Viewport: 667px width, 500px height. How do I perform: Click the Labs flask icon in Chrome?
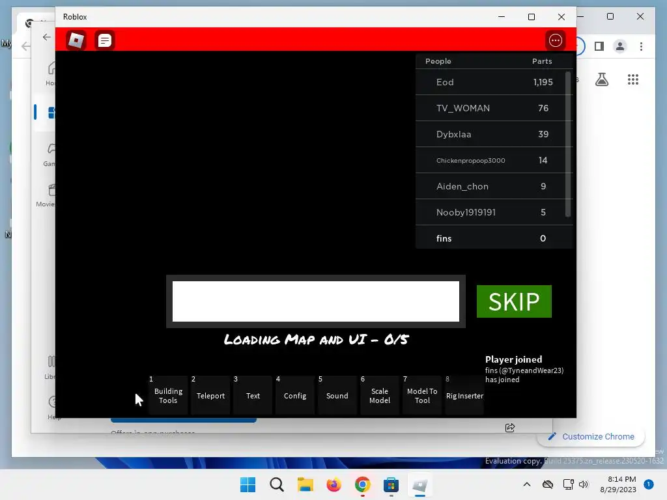pyautogui.click(x=601, y=79)
